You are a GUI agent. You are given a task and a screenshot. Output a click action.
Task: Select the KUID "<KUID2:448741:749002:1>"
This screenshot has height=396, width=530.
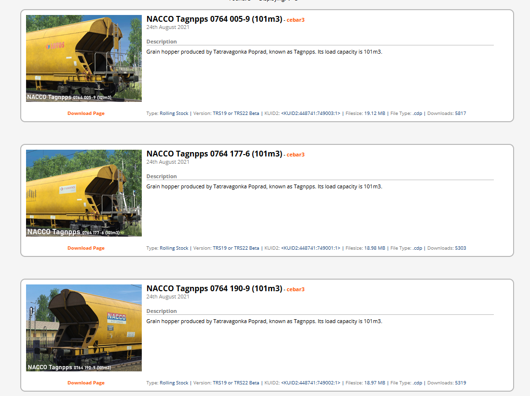[x=311, y=383]
